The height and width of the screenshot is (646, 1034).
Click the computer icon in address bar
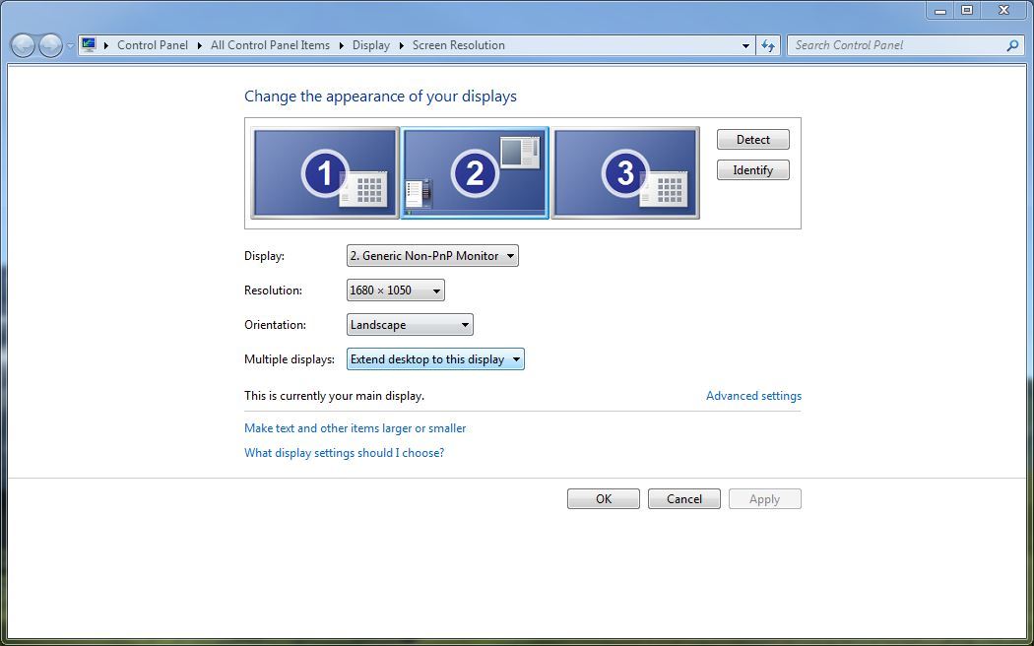tap(89, 45)
